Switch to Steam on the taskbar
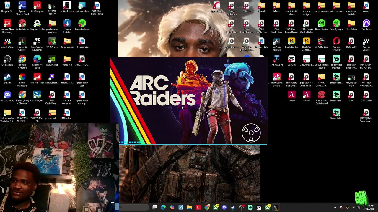 [233, 207]
